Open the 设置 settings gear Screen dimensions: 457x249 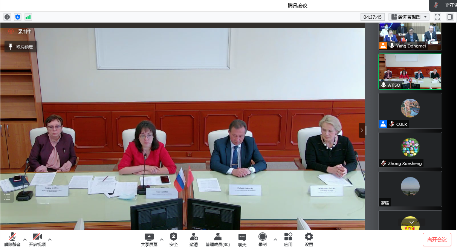(309, 240)
